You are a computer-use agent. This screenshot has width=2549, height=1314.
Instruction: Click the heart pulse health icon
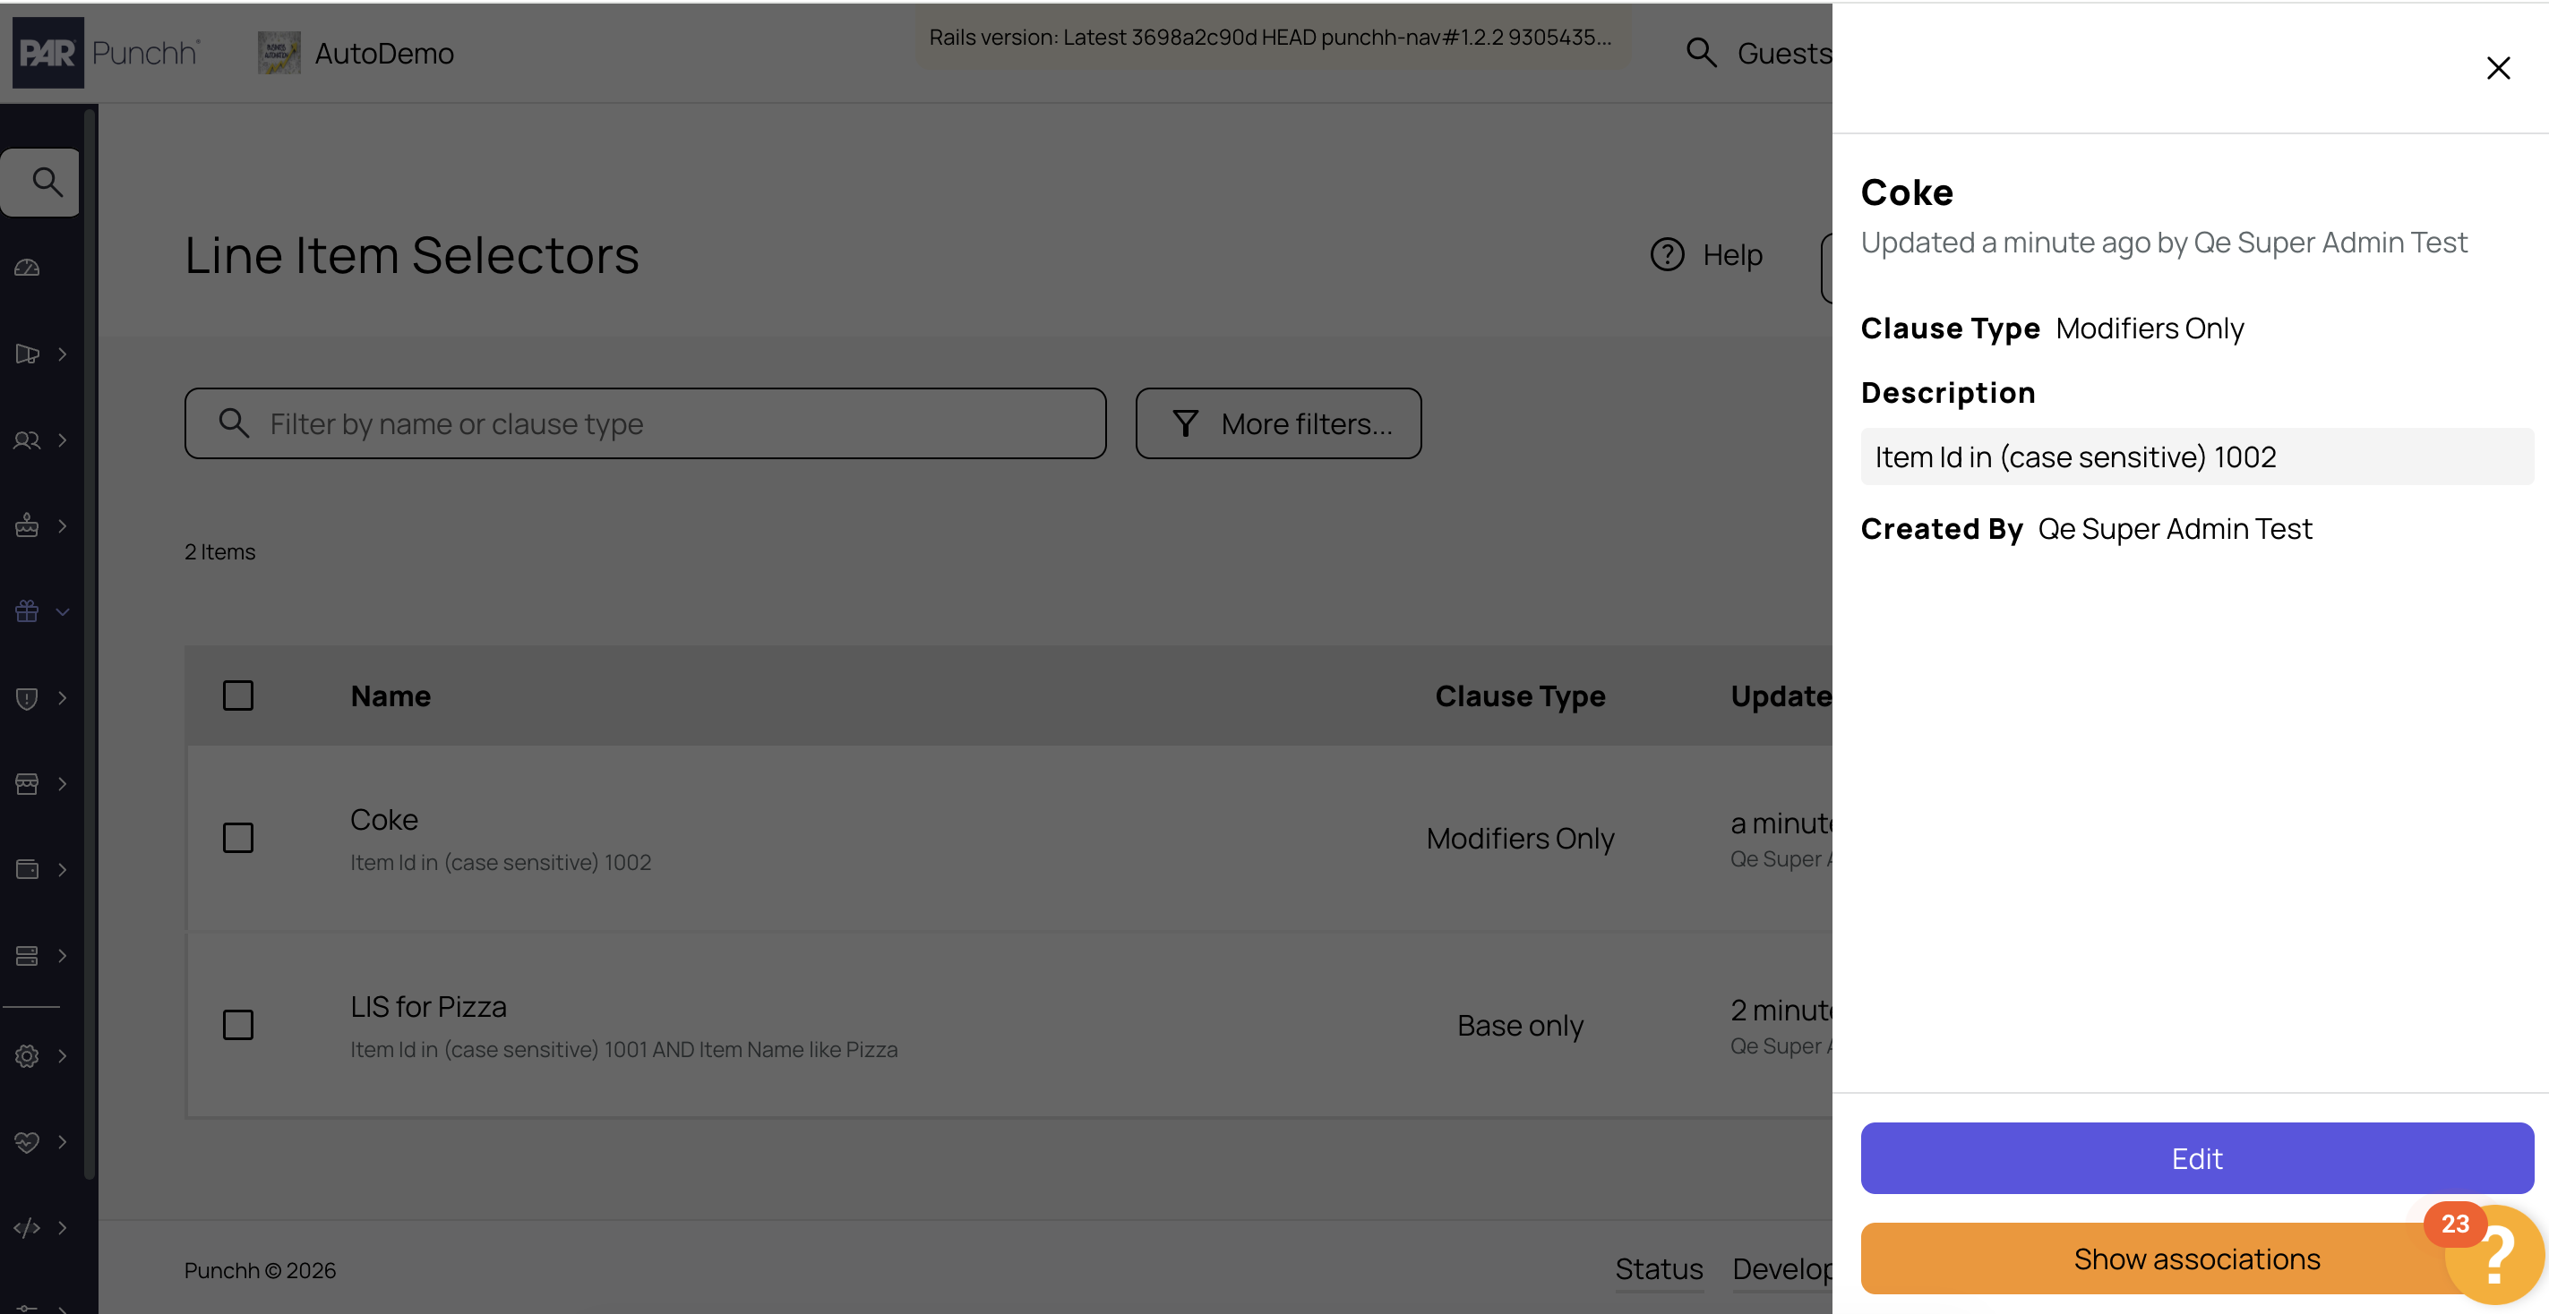(x=27, y=1142)
